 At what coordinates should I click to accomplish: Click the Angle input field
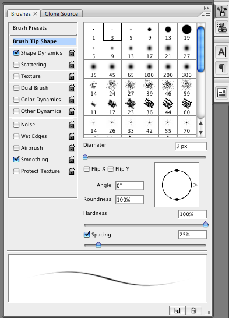click(129, 186)
